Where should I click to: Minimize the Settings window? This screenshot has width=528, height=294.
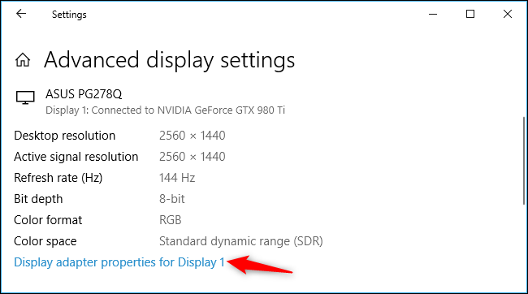click(433, 14)
